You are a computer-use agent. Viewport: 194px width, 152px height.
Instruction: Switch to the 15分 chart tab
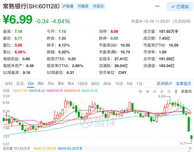pos(119,83)
